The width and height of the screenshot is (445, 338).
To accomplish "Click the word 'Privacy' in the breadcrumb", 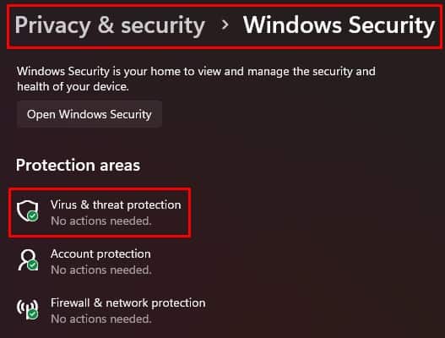I will tap(53, 25).
